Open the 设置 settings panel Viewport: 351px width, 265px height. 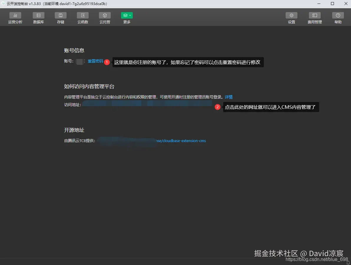291,17
